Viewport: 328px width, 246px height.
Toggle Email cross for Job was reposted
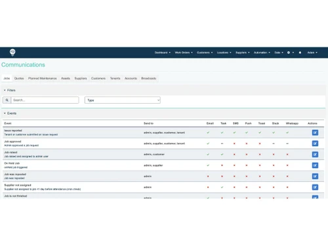click(x=208, y=176)
